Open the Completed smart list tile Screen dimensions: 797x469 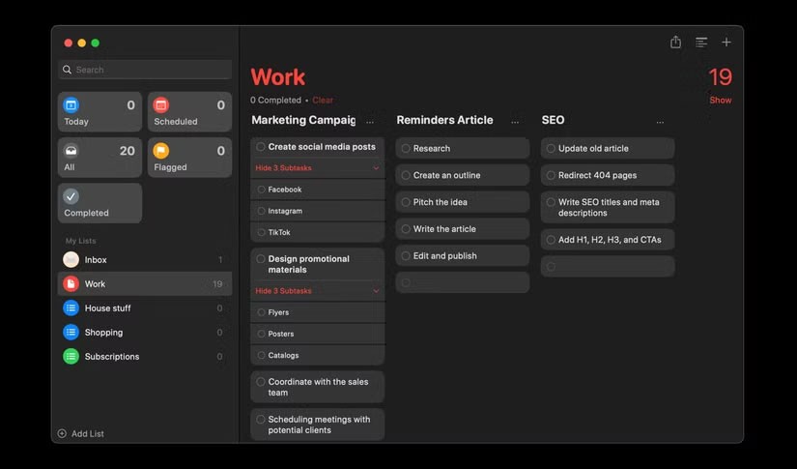point(100,203)
